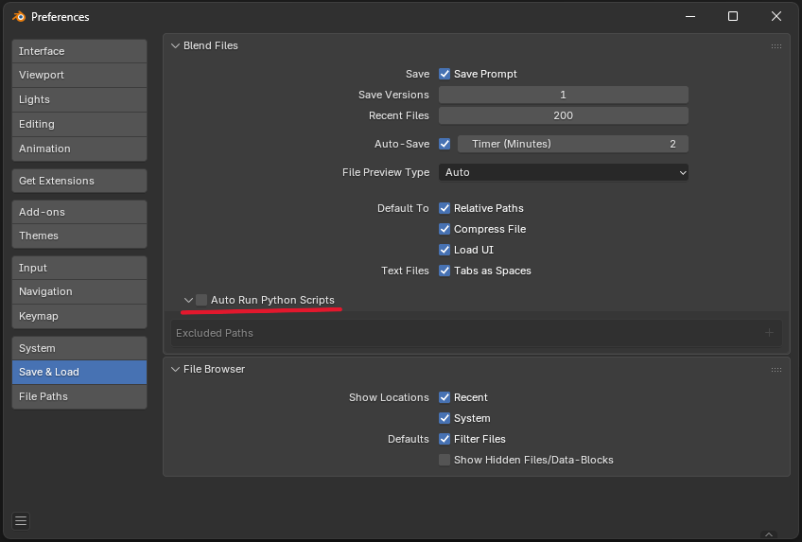Open Add-ons section
Image resolution: width=802 pixels, height=542 pixels.
point(79,212)
